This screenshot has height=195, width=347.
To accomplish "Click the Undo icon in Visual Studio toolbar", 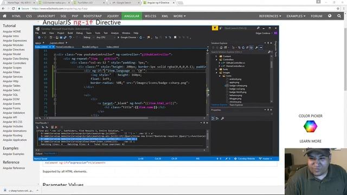I will tap(70, 37).
